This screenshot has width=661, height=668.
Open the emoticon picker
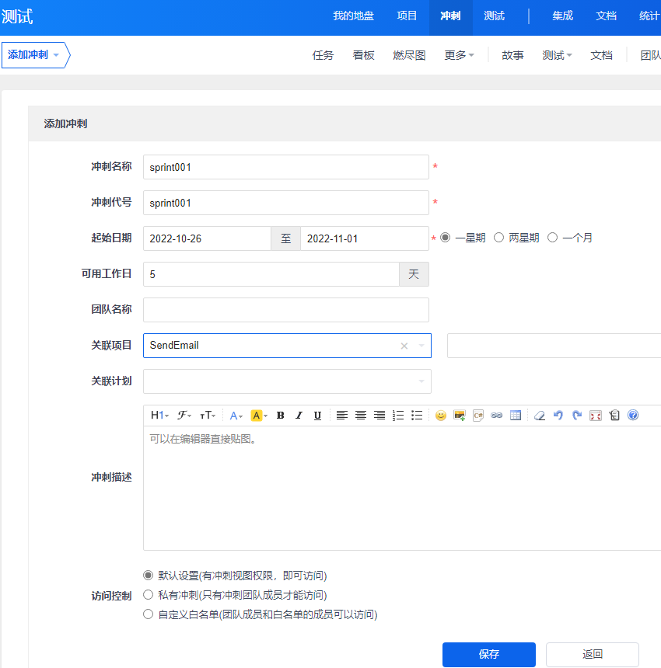click(x=440, y=416)
